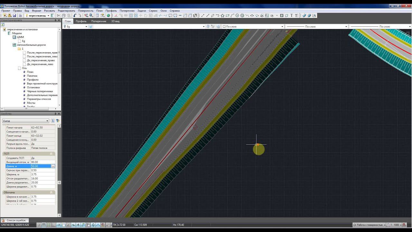The image size is (412, 232).
Task: Select the До_пересечения_лево tree item
Action: coord(40,64)
